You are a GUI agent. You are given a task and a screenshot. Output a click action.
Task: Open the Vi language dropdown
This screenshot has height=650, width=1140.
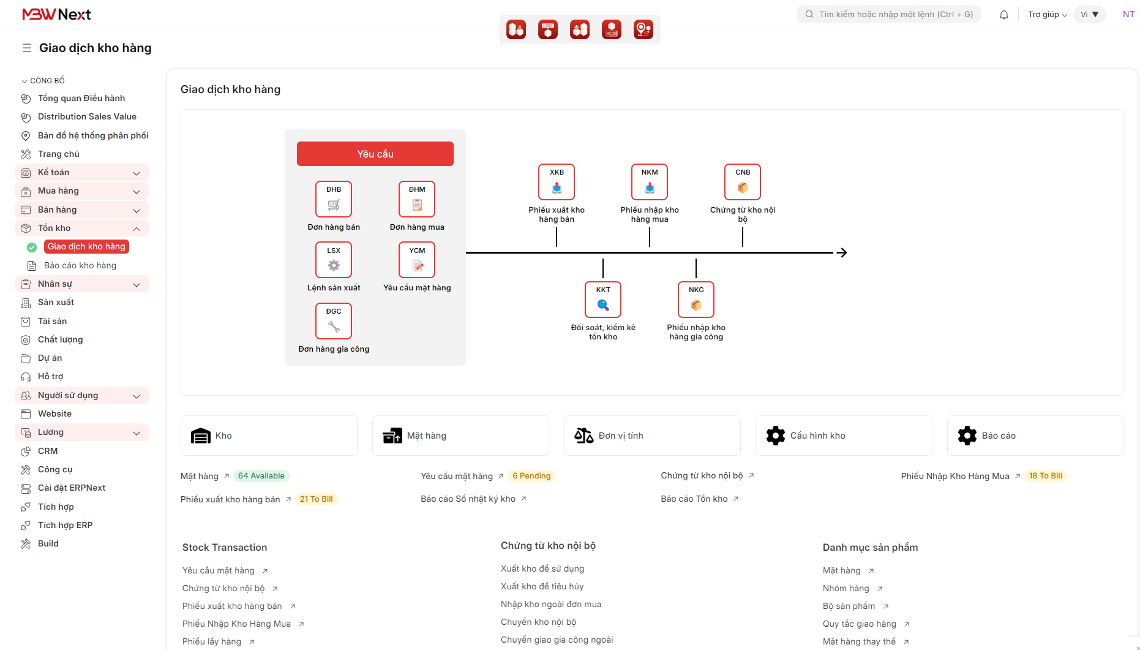1089,15
